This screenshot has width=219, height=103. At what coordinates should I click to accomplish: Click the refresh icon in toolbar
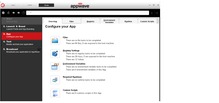[8, 13]
